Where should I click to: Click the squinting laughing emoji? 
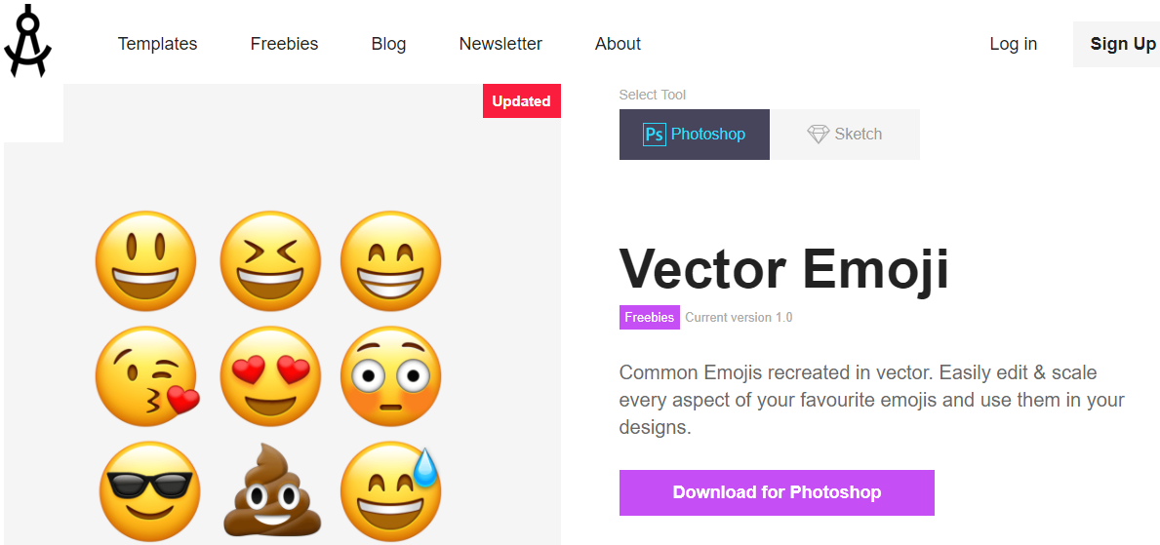[270, 260]
